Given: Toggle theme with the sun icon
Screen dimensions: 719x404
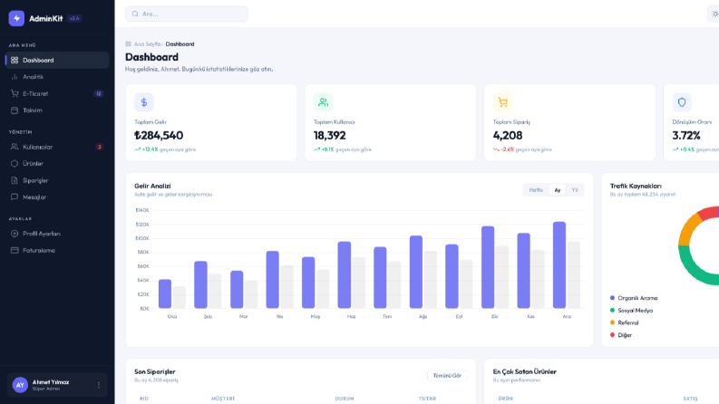Looking at the screenshot, I should click(714, 14).
